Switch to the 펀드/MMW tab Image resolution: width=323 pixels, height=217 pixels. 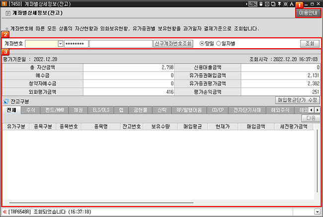click(53, 110)
